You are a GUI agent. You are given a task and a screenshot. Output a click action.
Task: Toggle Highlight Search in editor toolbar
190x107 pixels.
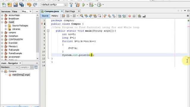pos(95,16)
